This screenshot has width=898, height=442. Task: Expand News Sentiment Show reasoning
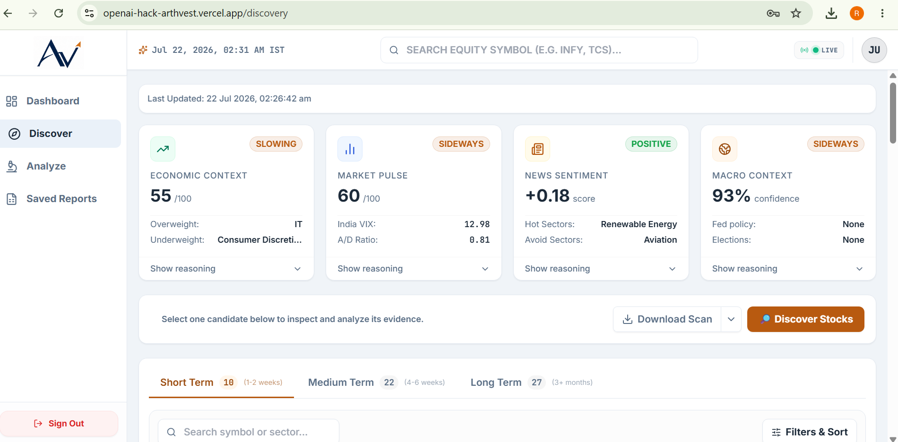[601, 269]
